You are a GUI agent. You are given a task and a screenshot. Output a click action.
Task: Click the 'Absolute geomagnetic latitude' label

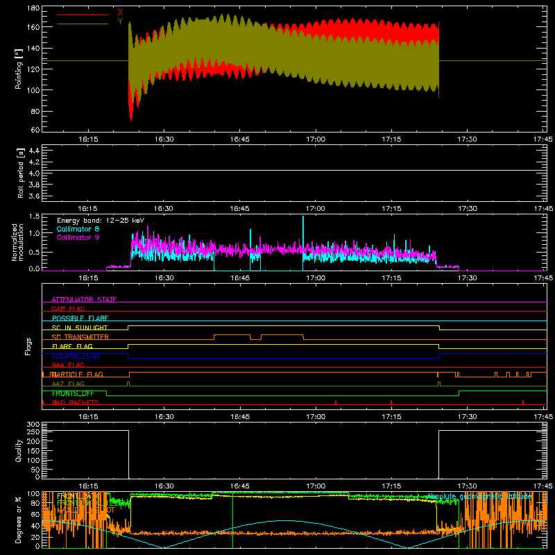(479, 497)
